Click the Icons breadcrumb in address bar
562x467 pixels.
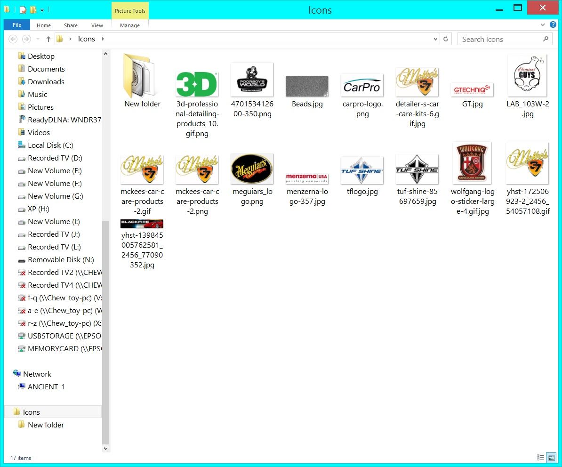87,39
